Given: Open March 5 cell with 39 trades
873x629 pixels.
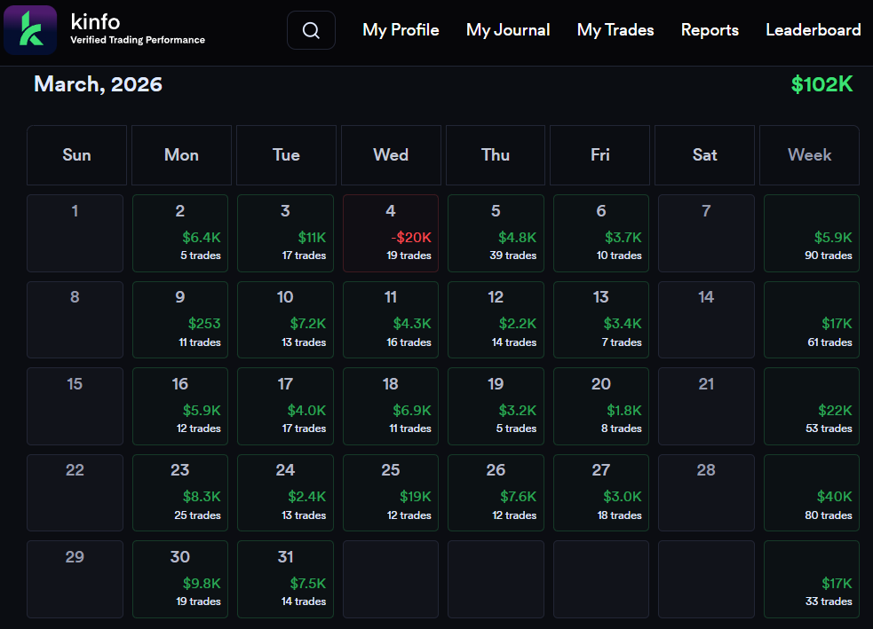Looking at the screenshot, I should (x=496, y=233).
